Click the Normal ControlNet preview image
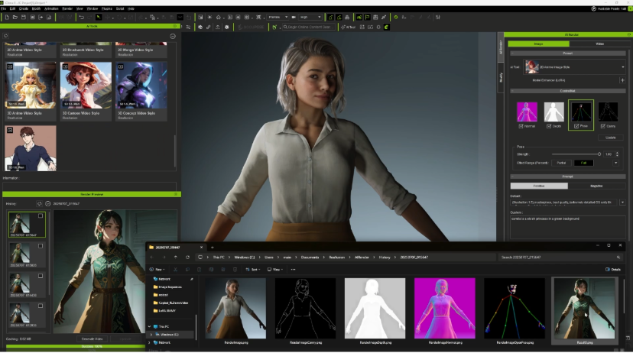The height and width of the screenshot is (353, 633). (527, 112)
